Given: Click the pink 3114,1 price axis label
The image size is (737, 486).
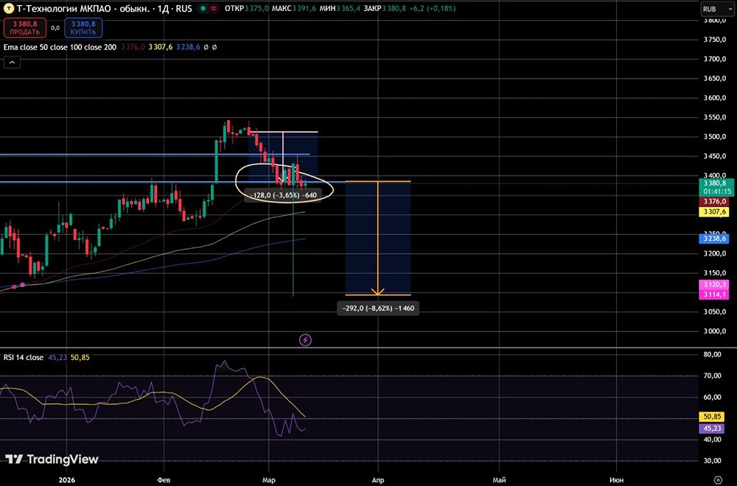Looking at the screenshot, I should pos(714,295).
